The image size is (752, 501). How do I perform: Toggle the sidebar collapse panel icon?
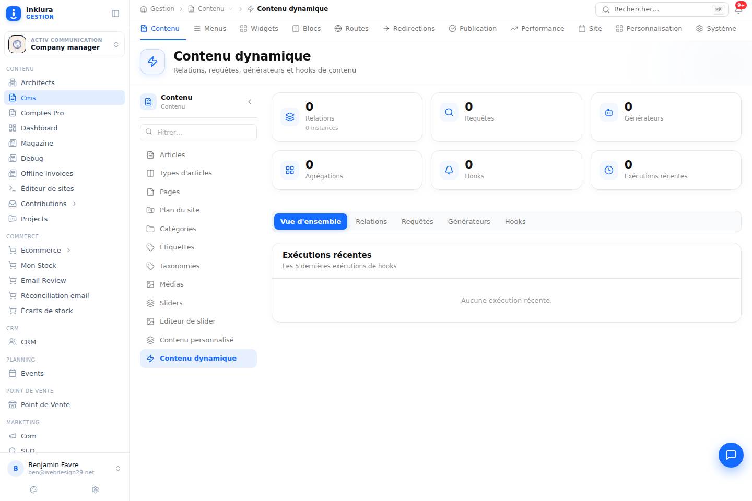point(115,14)
